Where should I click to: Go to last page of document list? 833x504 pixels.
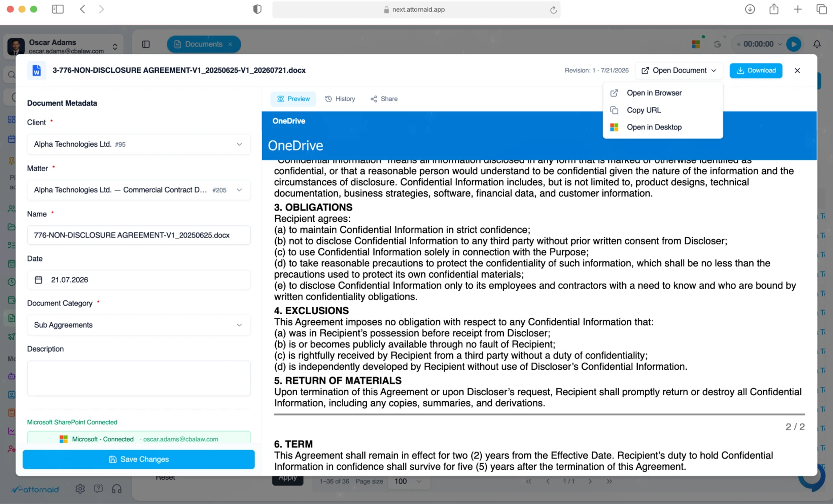(x=609, y=481)
